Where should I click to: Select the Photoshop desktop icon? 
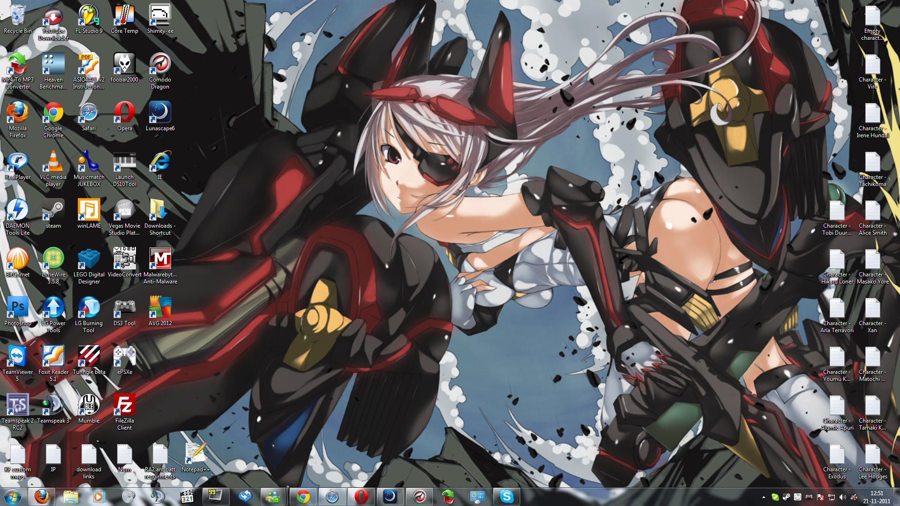pyautogui.click(x=18, y=312)
